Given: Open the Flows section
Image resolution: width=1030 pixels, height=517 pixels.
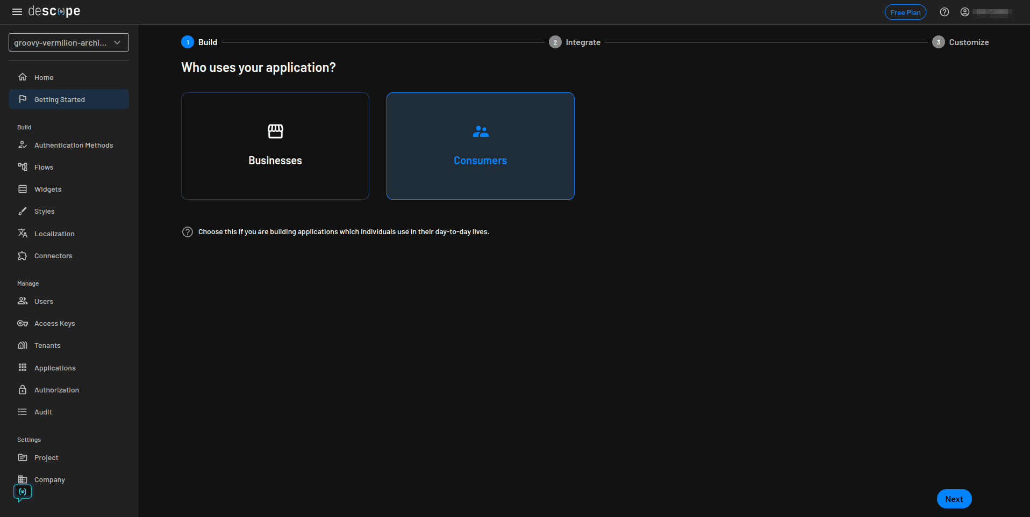Looking at the screenshot, I should pyautogui.click(x=44, y=167).
